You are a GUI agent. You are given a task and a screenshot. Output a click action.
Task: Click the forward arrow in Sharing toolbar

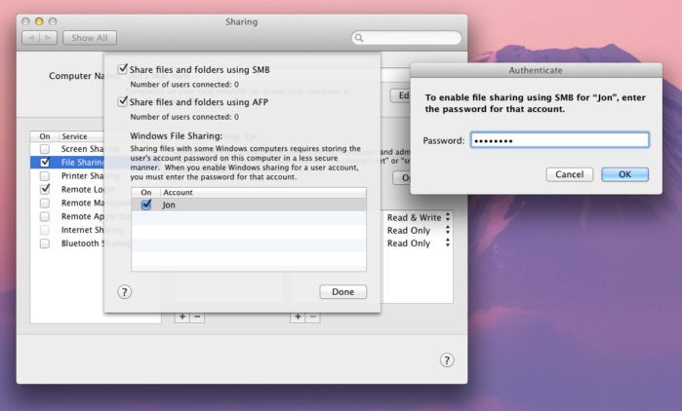pyautogui.click(x=48, y=38)
